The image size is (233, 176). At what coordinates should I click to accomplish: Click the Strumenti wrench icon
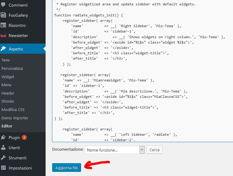point(3,158)
